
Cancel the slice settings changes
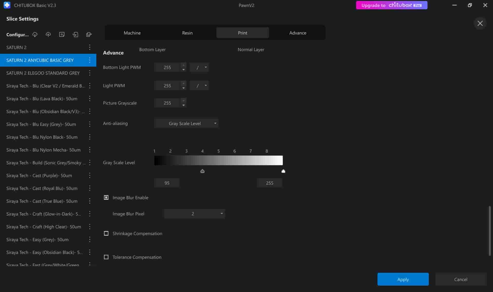tap(461, 279)
